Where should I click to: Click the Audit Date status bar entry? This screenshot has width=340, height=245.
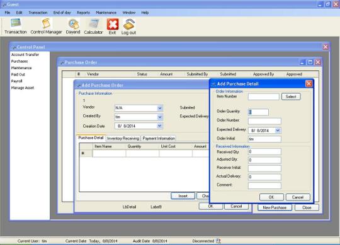[x=150, y=241]
